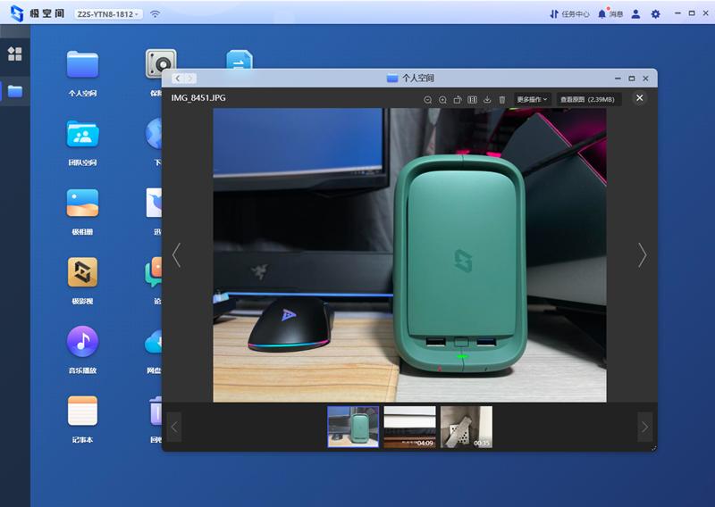Rotate the image with the rotate icon
The image size is (715, 507).
[x=458, y=99]
